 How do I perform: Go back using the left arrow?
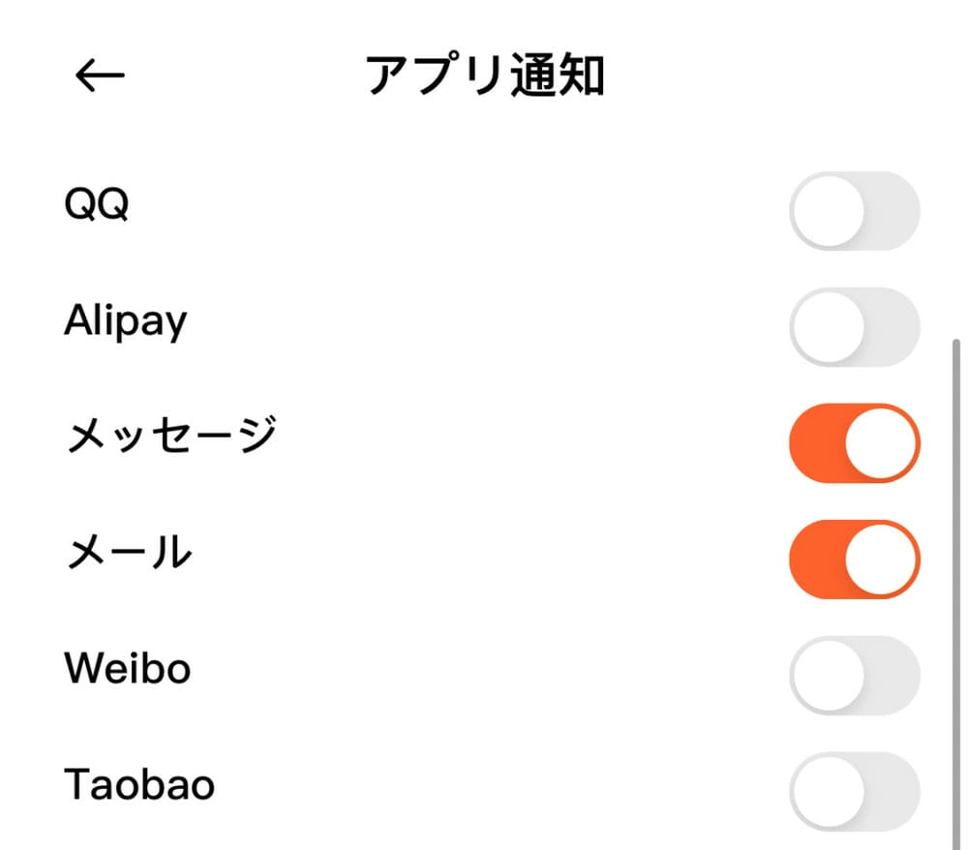tap(100, 76)
